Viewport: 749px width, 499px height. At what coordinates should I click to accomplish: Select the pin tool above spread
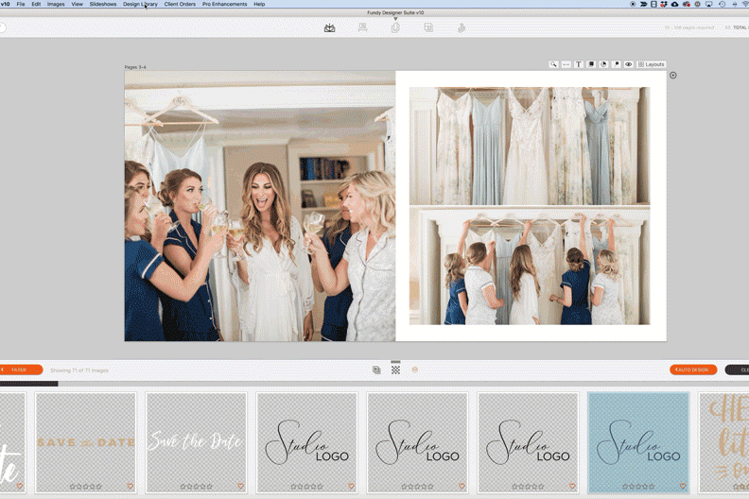coord(617,64)
